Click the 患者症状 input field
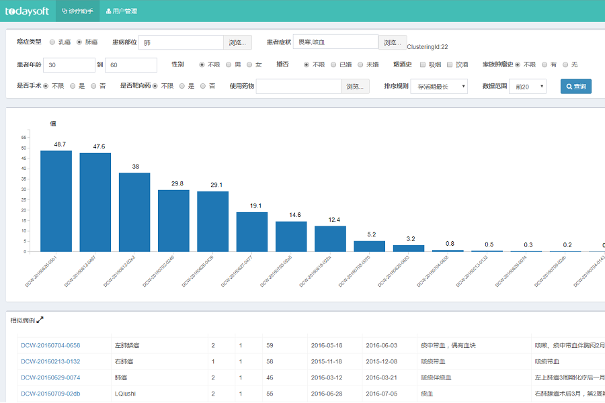Screen dimensions: 605x403 pos(335,42)
